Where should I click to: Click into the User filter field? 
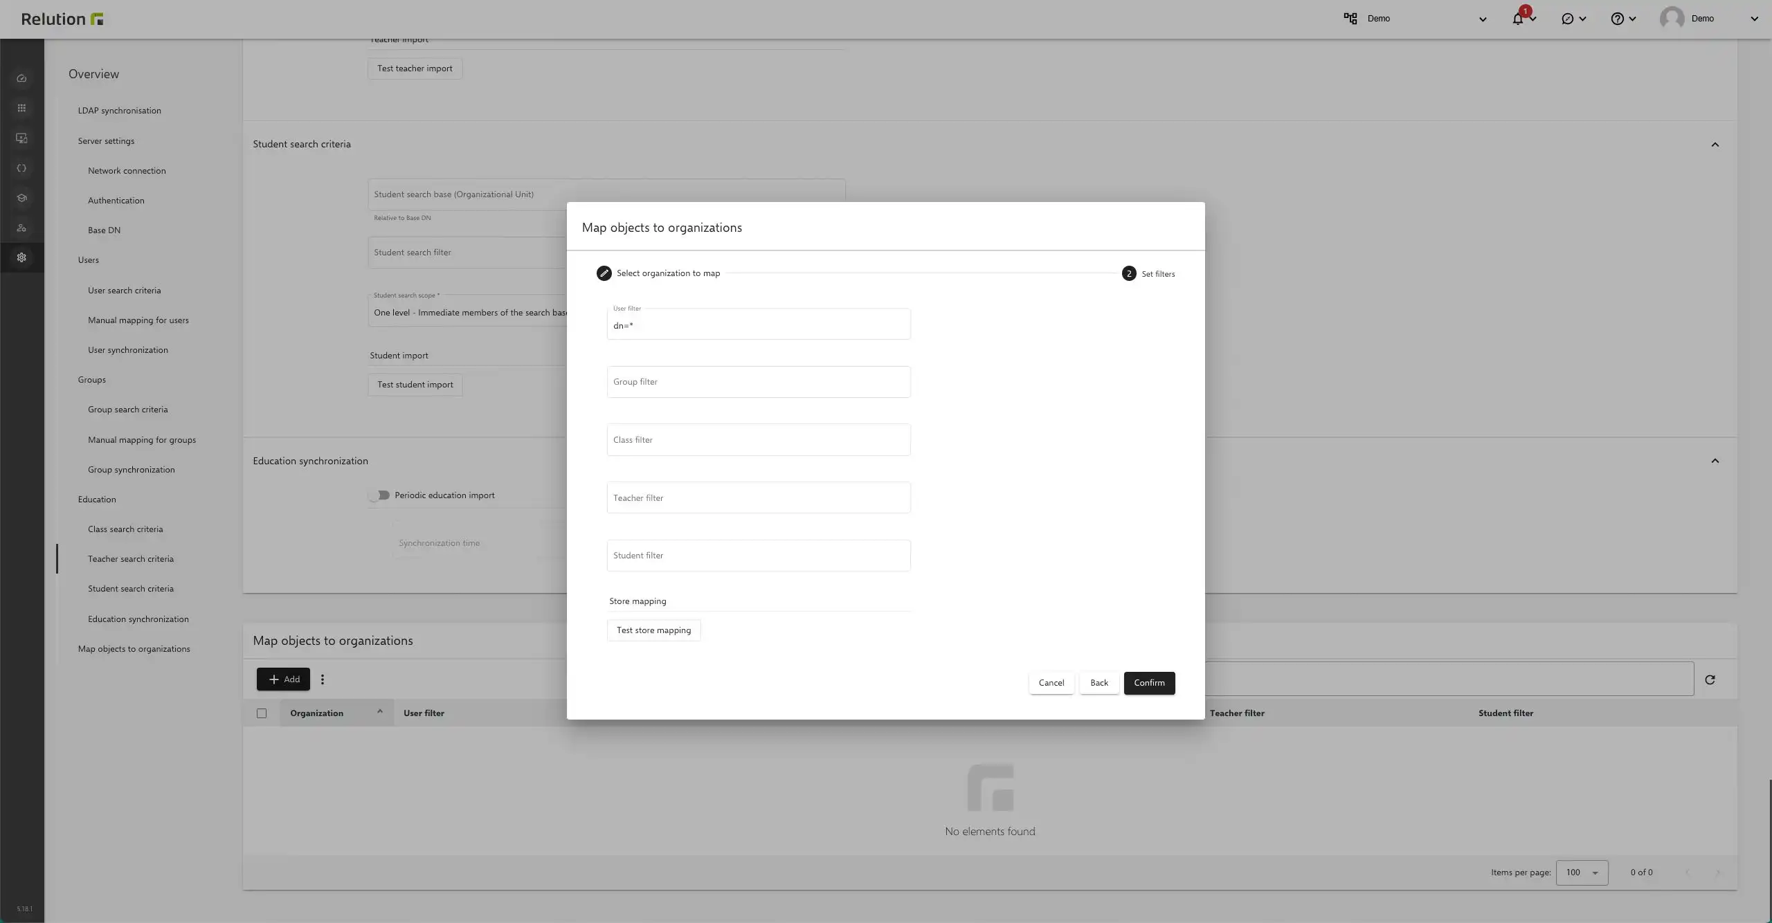coord(759,324)
